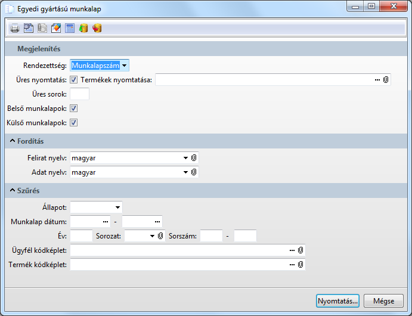Click the second Sorszám input field
The image size is (412, 316).
click(x=245, y=236)
